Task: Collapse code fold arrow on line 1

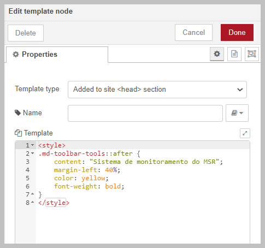Action: click(x=32, y=145)
